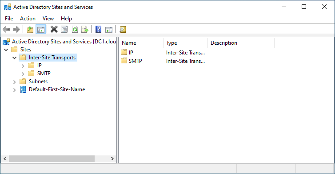The image size is (335, 174).
Task: Toggle Show/Hide Console Tree button
Action: click(x=40, y=29)
